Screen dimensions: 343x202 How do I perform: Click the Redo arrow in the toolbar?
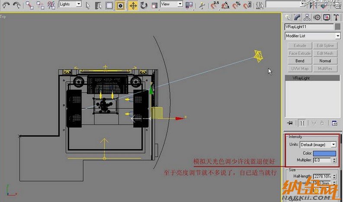17,5
